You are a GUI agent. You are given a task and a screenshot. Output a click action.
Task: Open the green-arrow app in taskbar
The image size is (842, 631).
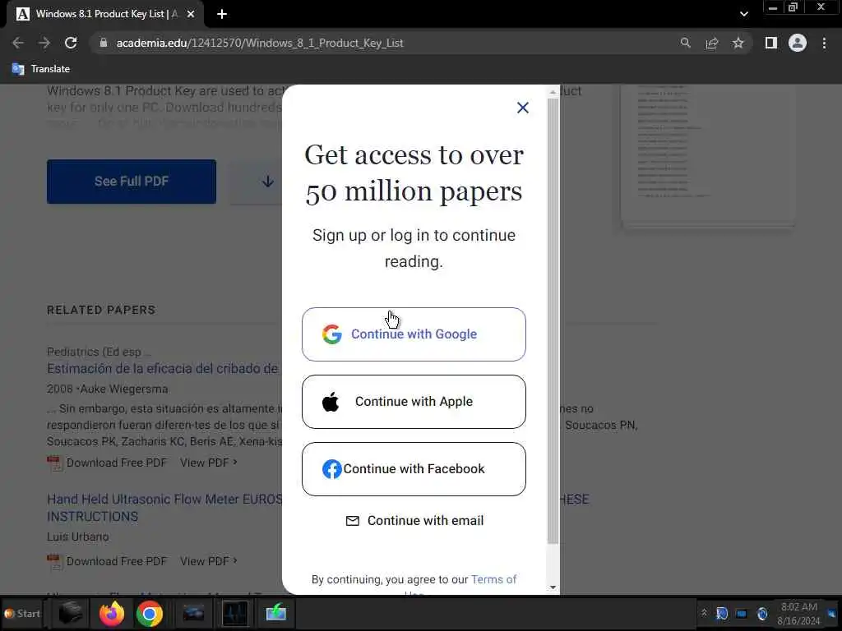(276, 613)
